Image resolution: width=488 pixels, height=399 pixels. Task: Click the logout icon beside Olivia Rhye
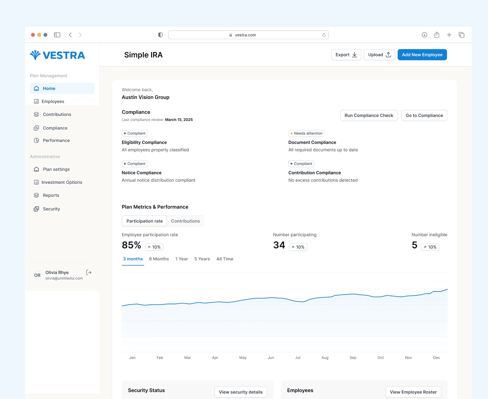pos(89,273)
